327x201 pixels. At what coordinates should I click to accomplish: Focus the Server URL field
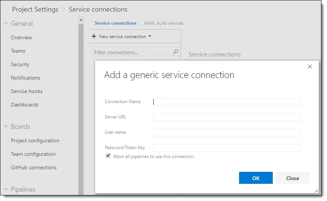pyautogui.click(x=227, y=117)
